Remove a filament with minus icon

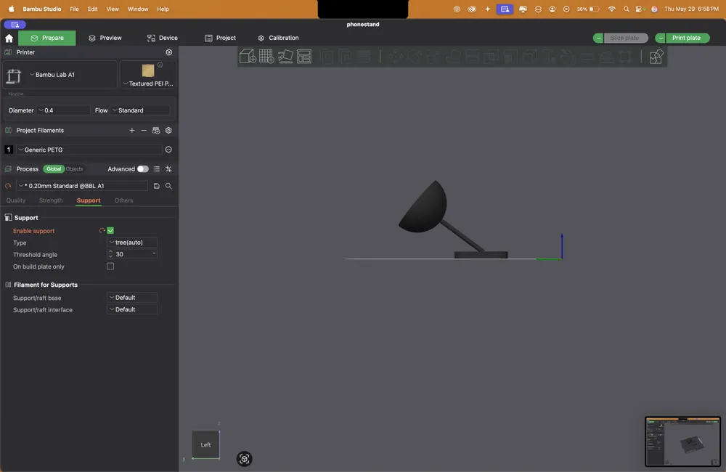tap(144, 131)
